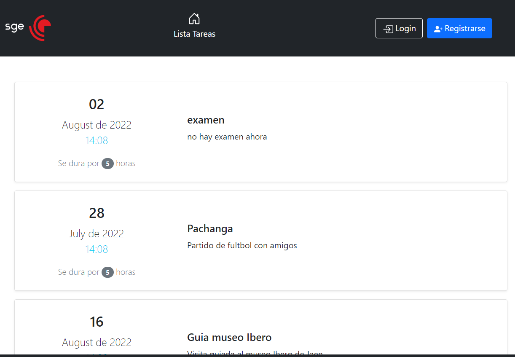This screenshot has height=357, width=515.
Task: Click the 5 badge on the Pachanga card
Action: click(107, 272)
